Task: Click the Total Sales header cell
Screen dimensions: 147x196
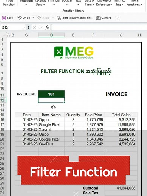Action: [x=121, y=115]
